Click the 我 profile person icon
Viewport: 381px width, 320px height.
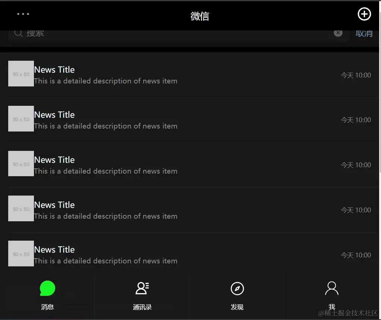(x=332, y=288)
